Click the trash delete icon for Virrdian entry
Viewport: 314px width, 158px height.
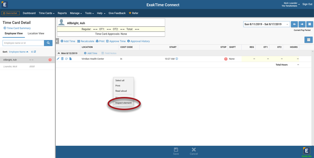pos(62,59)
